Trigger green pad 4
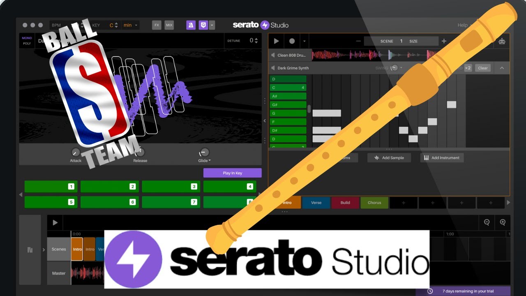 click(x=230, y=187)
